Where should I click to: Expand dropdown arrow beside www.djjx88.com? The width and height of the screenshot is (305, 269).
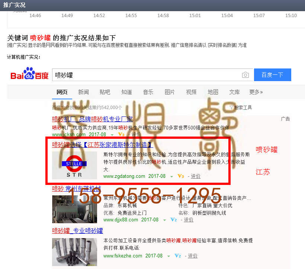[164, 220]
